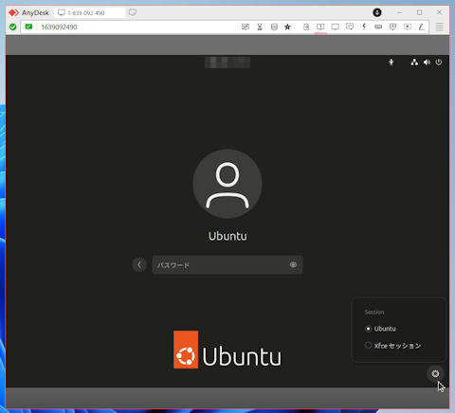Open Ubuntu accessibility menu icon
The width and height of the screenshot is (455, 413).
[x=391, y=63]
